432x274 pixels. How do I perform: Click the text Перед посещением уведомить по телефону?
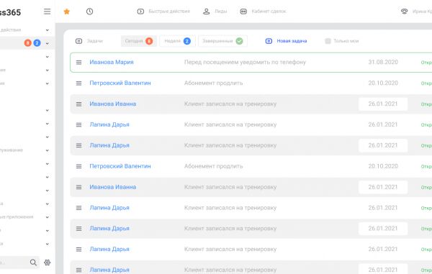245,62
